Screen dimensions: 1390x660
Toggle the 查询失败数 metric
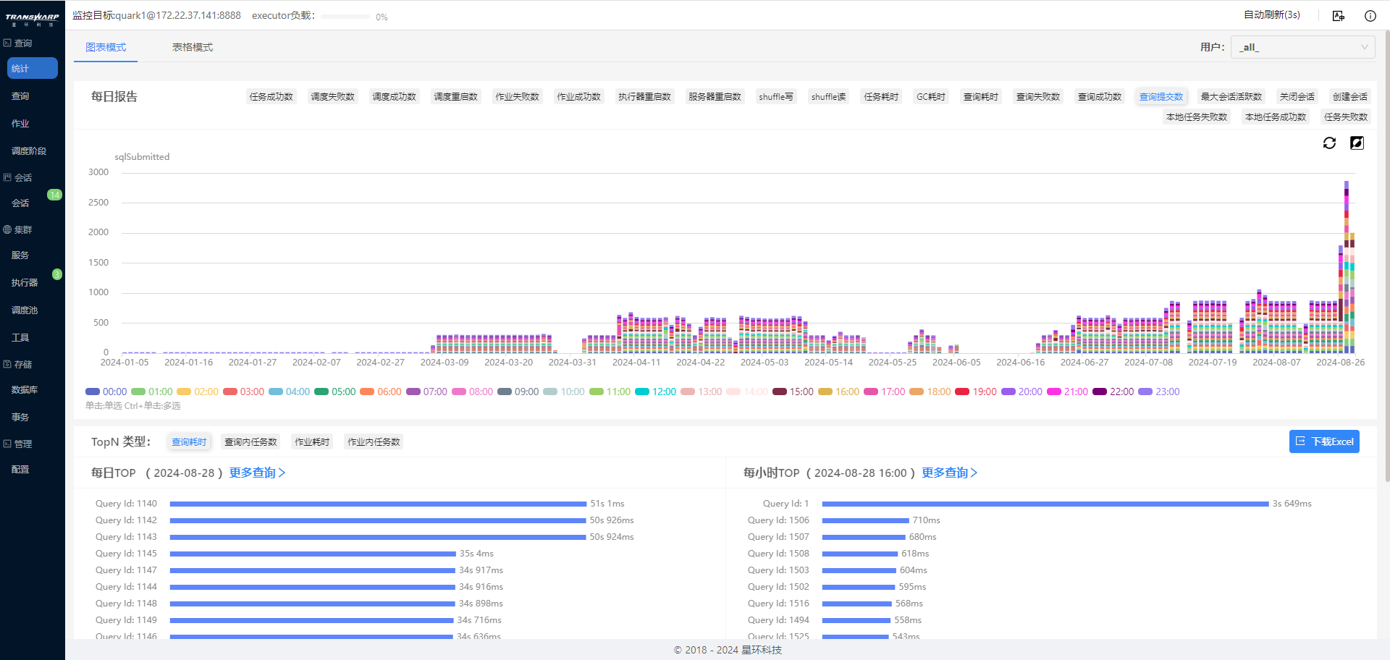pos(1038,97)
